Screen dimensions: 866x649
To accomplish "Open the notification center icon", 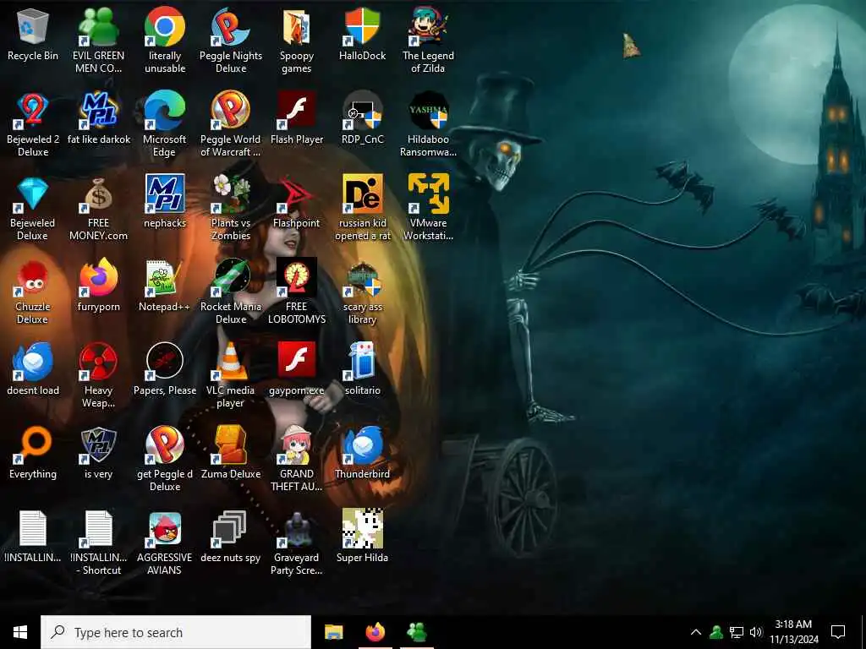I will 838,632.
